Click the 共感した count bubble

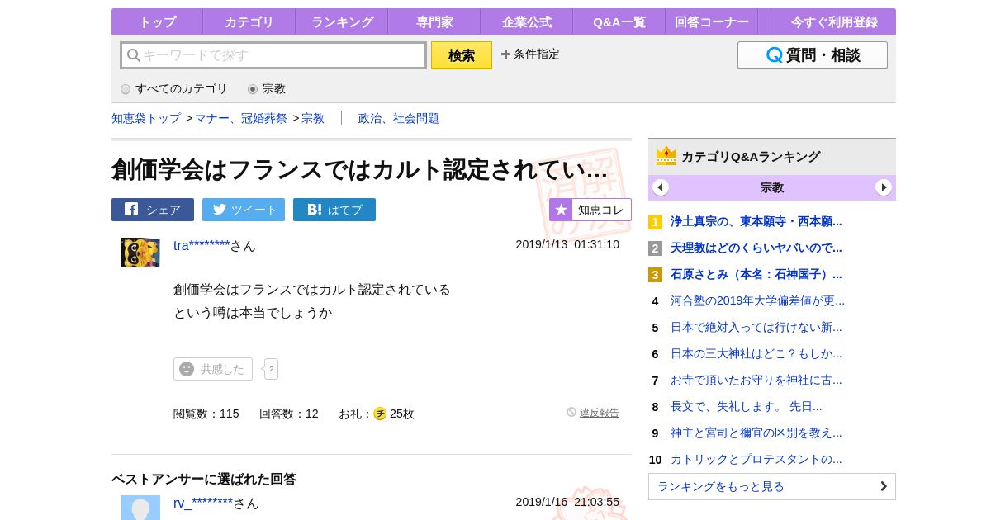coord(271,369)
